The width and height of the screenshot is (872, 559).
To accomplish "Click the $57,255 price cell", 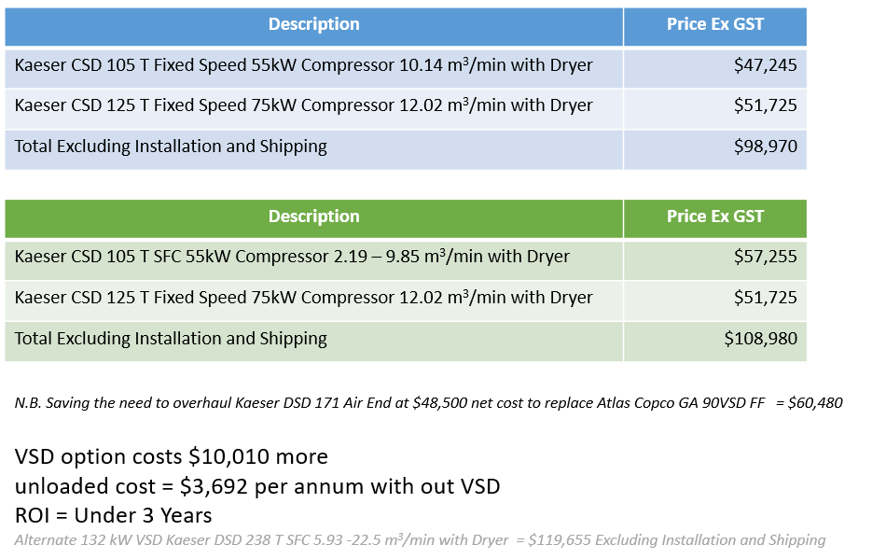I will 765,257.
